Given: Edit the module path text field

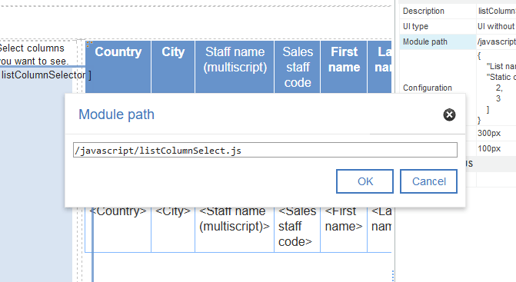Looking at the screenshot, I should tap(265, 150).
